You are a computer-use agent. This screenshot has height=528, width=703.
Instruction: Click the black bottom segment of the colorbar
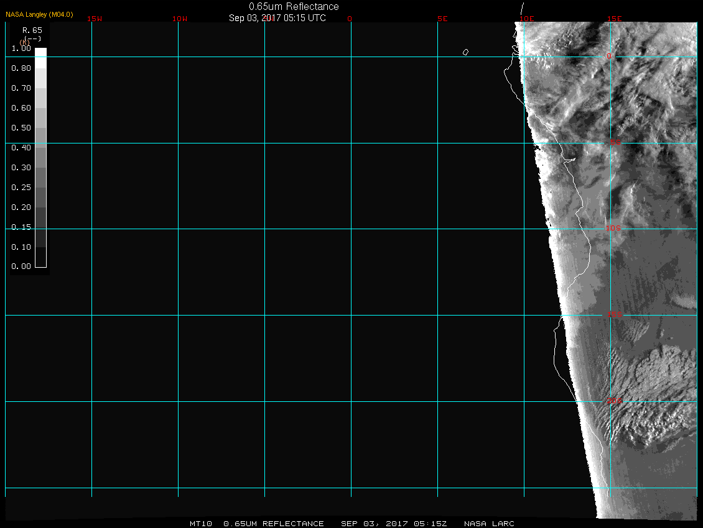[40, 257]
